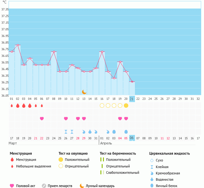This screenshot has height=188, width=204.
Task: Click the watery fluid drop on cycle day 14
Action: click(90, 131)
